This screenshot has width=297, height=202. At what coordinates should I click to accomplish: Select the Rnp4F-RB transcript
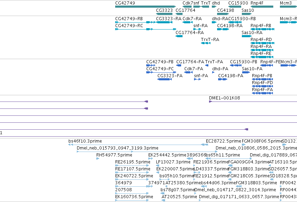coord(262,29)
